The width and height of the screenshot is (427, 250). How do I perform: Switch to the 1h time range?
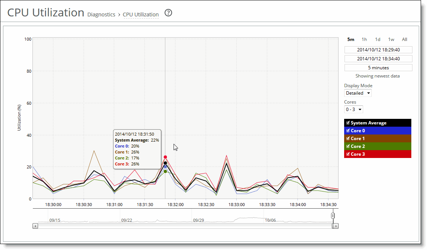364,39
